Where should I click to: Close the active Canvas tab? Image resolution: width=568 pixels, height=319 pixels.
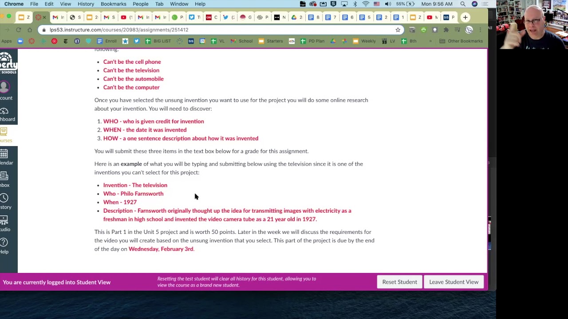pyautogui.click(x=44, y=17)
